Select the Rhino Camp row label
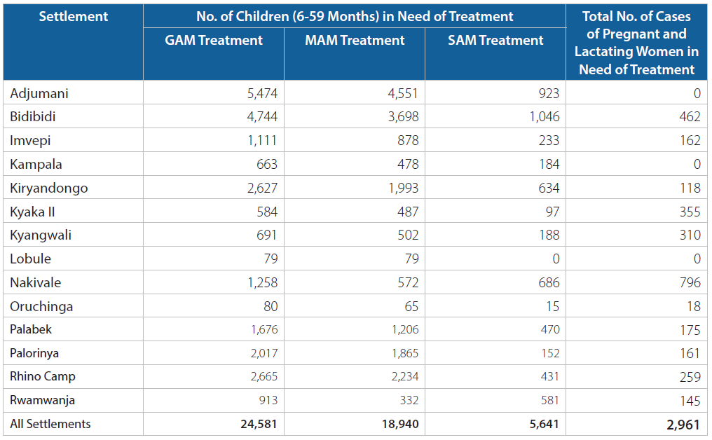712x440 pixels. pos(43,377)
